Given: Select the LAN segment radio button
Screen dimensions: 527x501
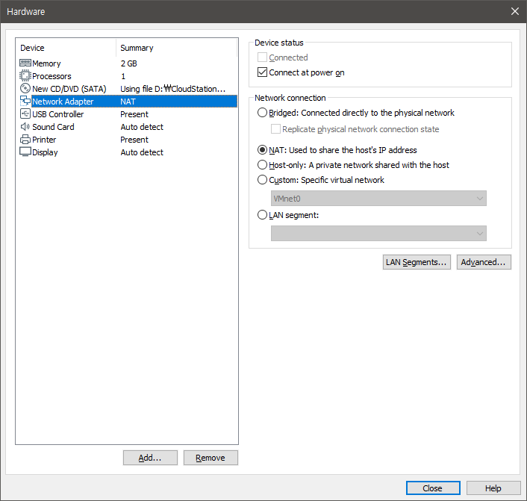Looking at the screenshot, I should 262,214.
